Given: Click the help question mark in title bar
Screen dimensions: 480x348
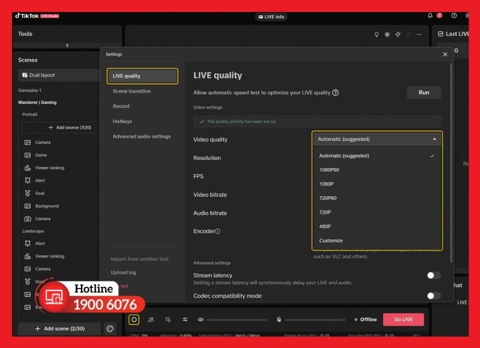Looking at the screenshot, I should tap(454, 16).
